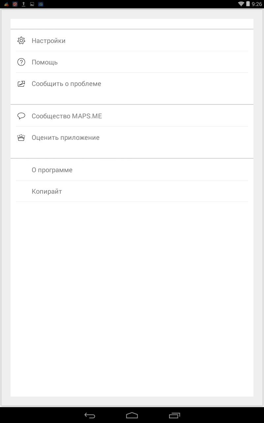Screen dimensions: 264x423
Task: Open the Настройки menu entry
Action: click(x=49, y=41)
